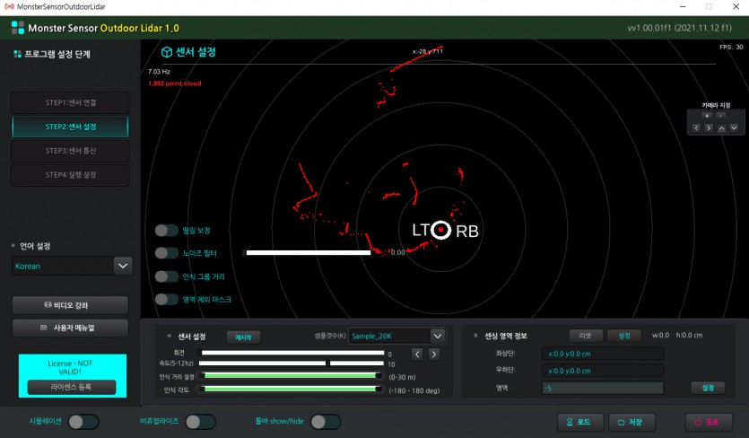The image size is (749, 438).
Task: Click the 인식 각도 angle slider
Action: pos(291,390)
